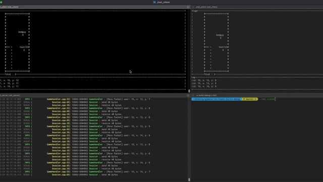Click 'Total : 2' in the right client pane
Screen dimensions: 323x182
click(x=209, y=74)
